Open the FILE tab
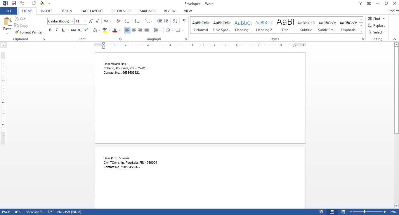 pos(9,11)
